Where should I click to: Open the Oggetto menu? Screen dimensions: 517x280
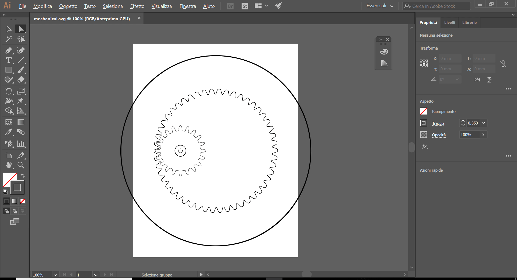click(68, 6)
